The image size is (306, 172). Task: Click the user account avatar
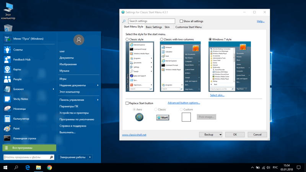79,40
